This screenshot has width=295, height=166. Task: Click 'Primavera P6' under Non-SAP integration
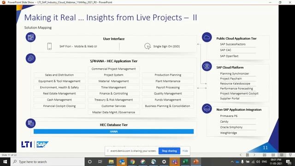point(229,116)
